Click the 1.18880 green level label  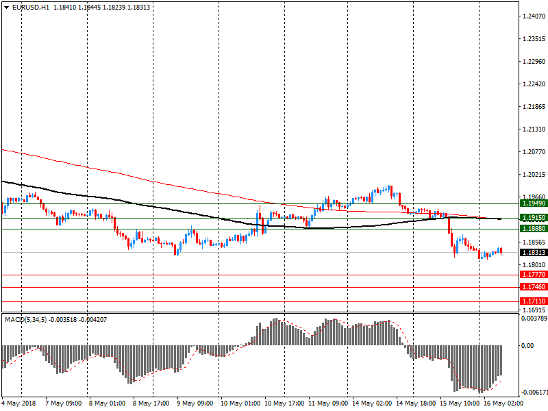tap(534, 229)
